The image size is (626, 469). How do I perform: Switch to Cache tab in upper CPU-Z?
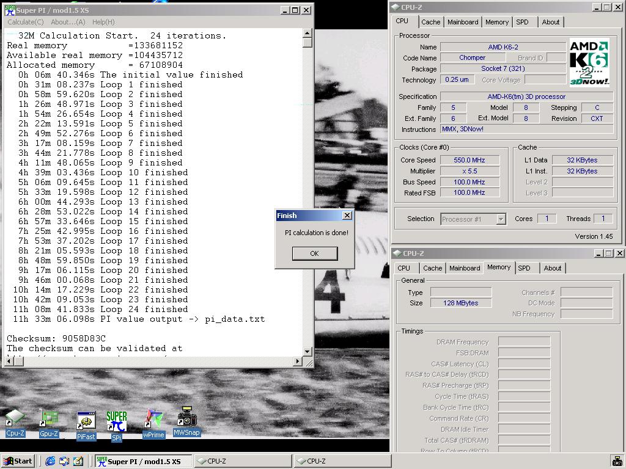coord(431,23)
